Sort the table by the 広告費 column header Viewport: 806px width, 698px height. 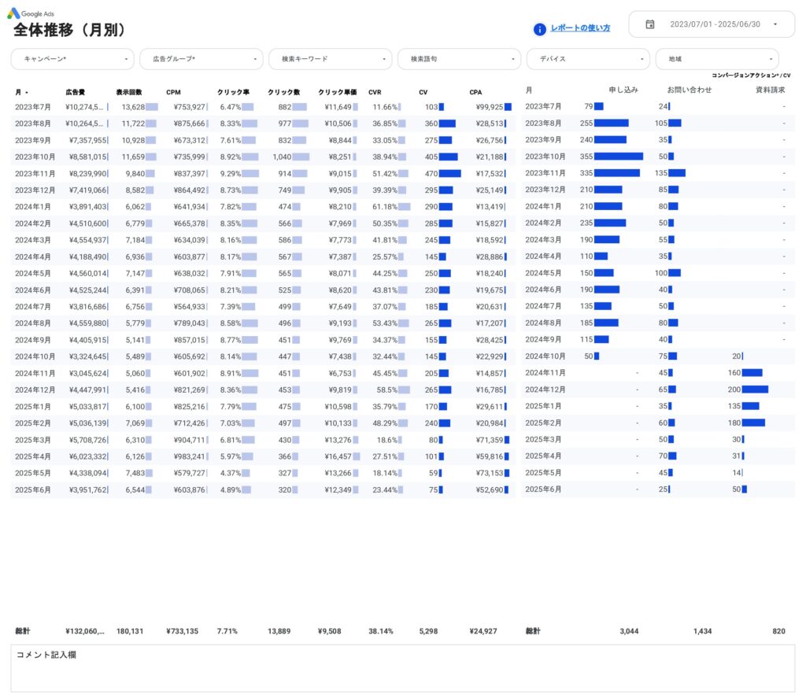pos(76,92)
